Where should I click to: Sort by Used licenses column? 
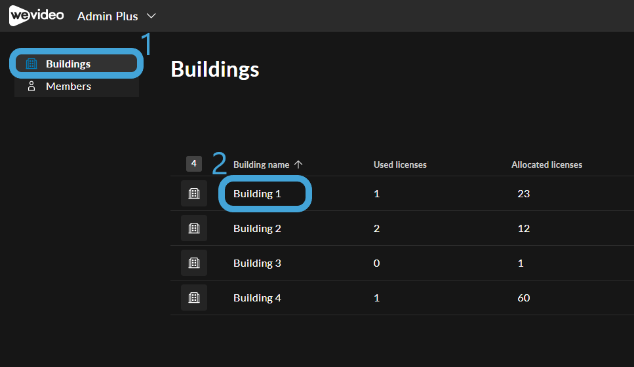point(400,164)
